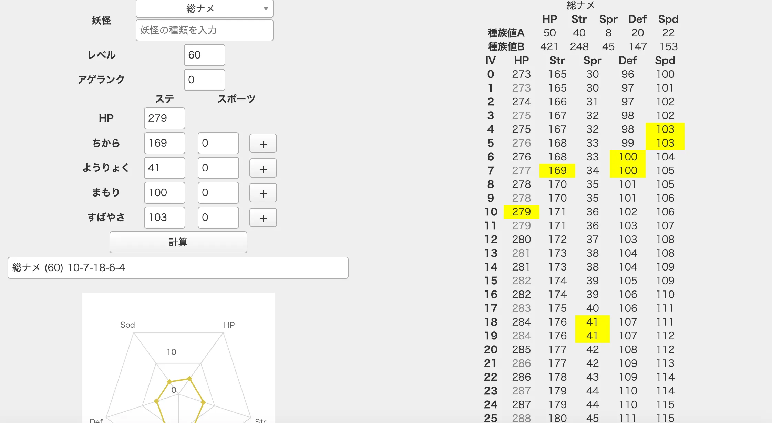Click highlighted Def cell 100 in IV 7 row

628,171
